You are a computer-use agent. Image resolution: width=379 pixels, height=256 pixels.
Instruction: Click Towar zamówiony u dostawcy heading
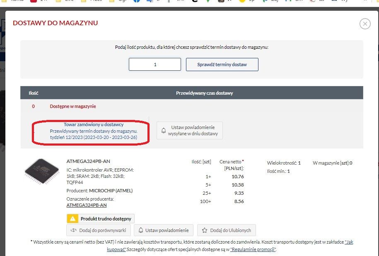point(94,124)
